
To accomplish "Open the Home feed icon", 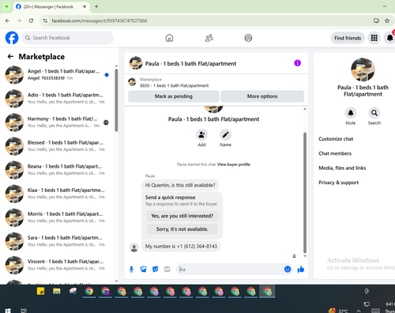I will (169, 38).
